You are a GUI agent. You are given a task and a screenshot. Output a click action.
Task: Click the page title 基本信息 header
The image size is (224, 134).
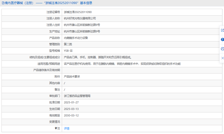coord(86,3)
